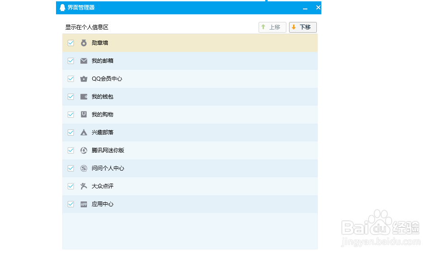Select the 兴趣部落 row text
Viewport: 445px width, 257px height.
(103, 133)
